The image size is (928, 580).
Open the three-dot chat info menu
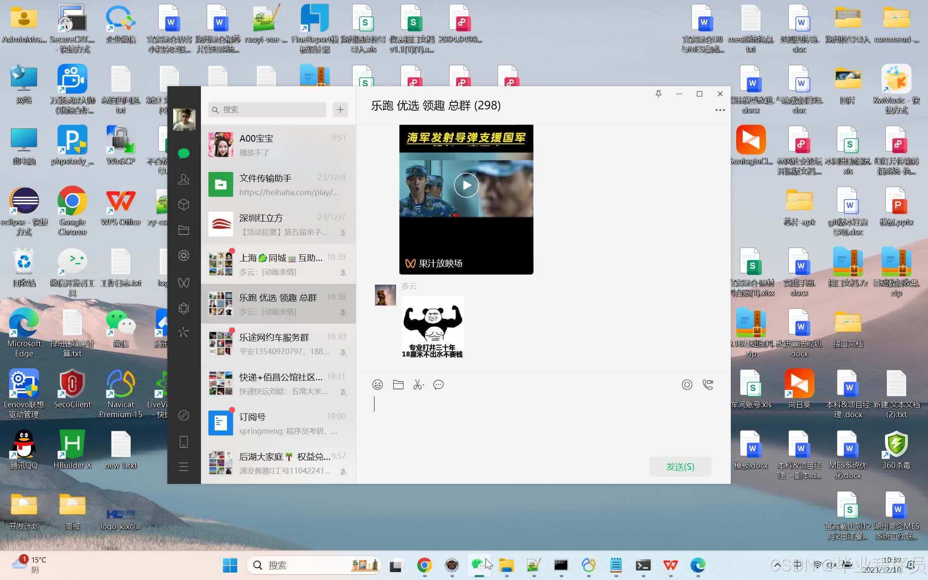[x=720, y=110]
